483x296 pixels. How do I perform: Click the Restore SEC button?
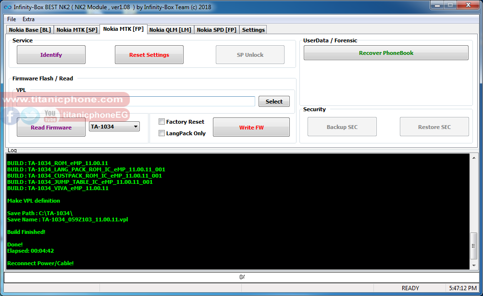[434, 127]
